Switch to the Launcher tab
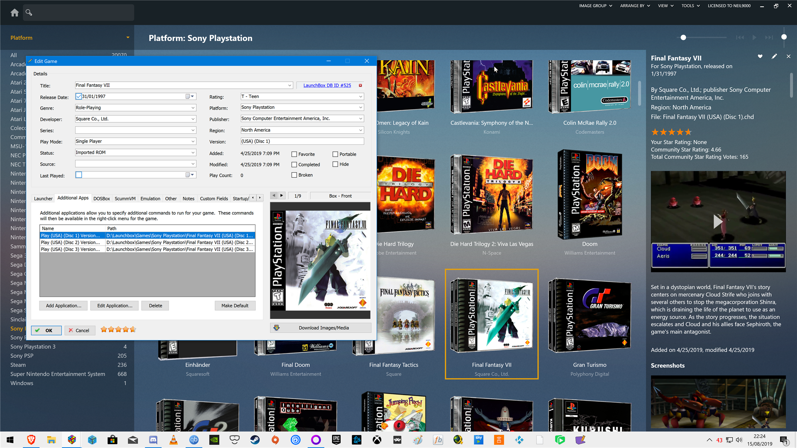Screen dimensions: 797x448 click(x=43, y=199)
